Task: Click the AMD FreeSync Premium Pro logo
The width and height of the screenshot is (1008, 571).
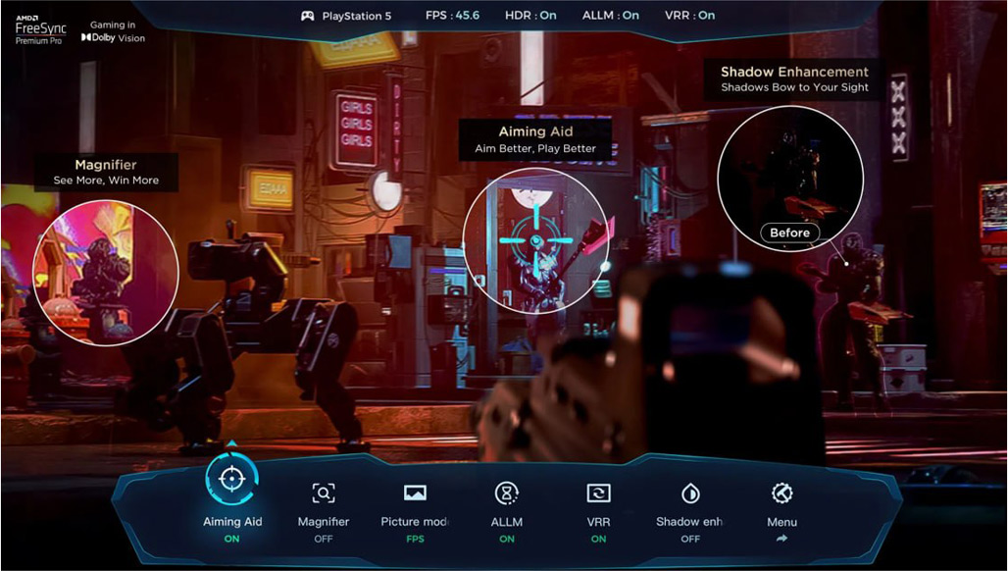Action: (40, 28)
